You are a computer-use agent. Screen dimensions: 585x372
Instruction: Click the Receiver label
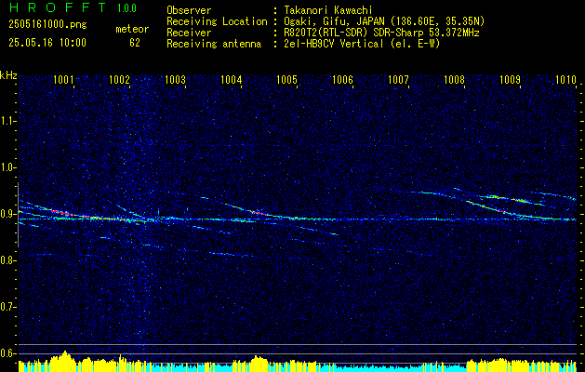point(189,33)
